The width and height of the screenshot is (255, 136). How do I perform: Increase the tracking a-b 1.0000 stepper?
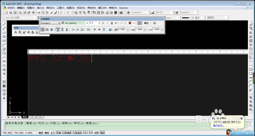click(x=145, y=29)
